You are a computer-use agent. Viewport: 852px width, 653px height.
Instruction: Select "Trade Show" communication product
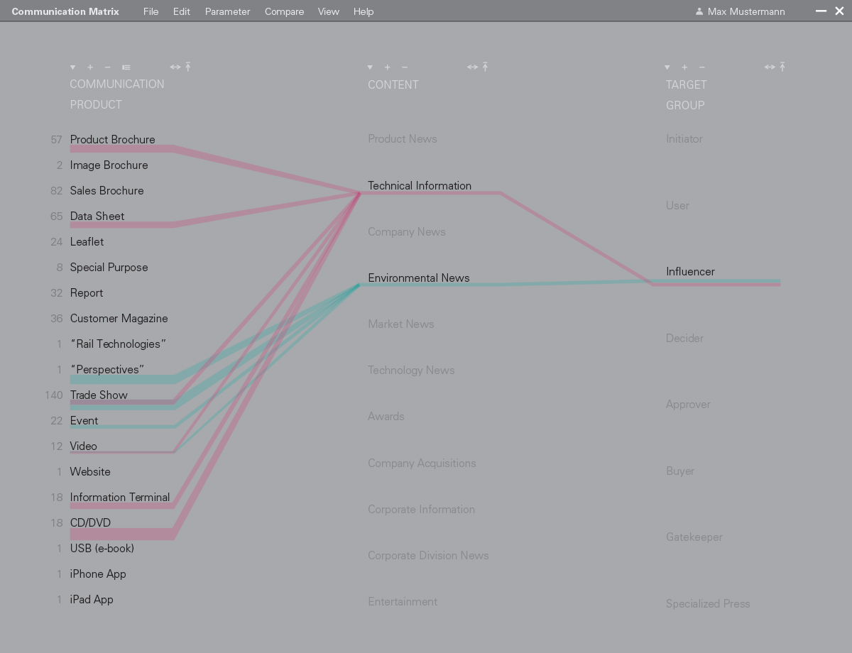pos(99,395)
